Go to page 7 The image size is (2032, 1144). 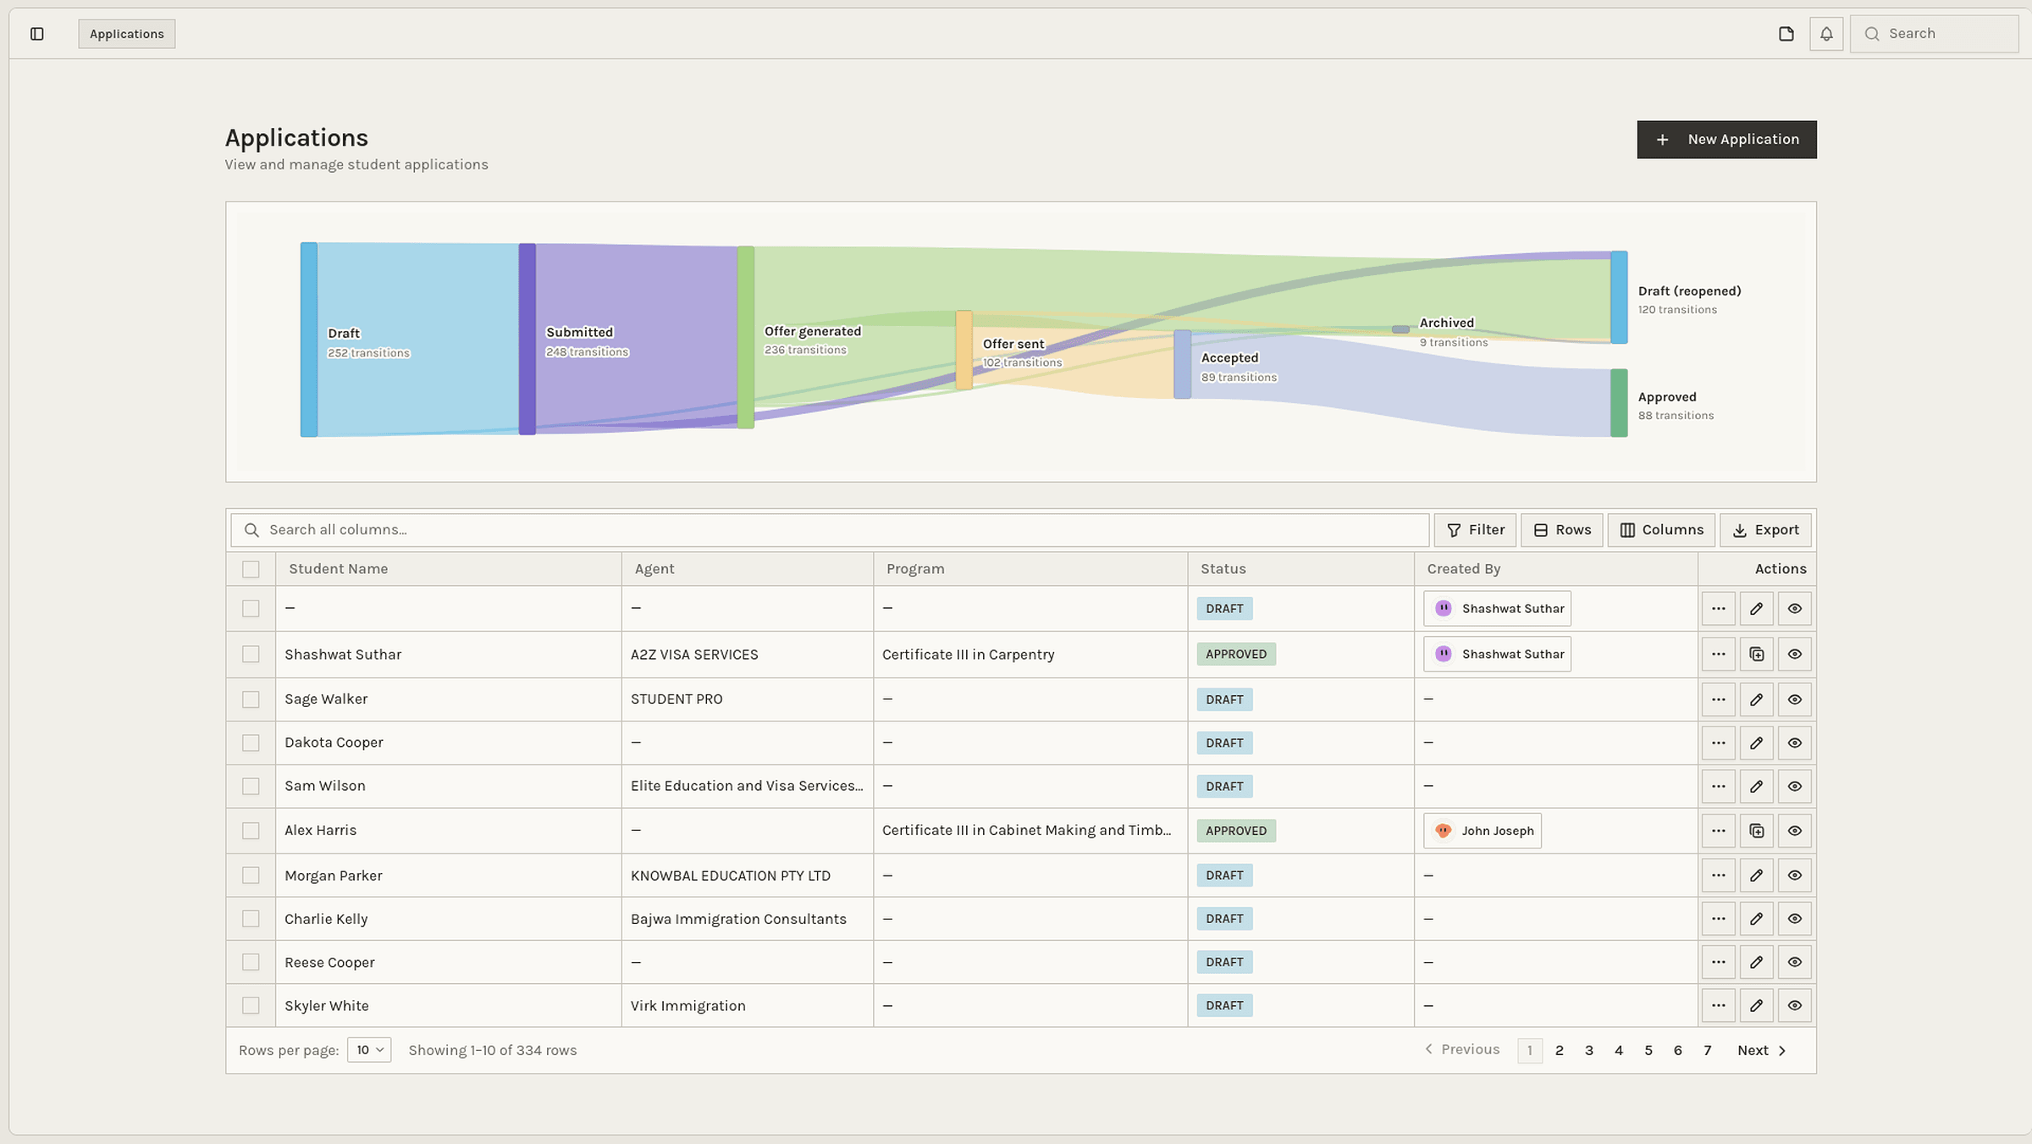[x=1707, y=1050]
